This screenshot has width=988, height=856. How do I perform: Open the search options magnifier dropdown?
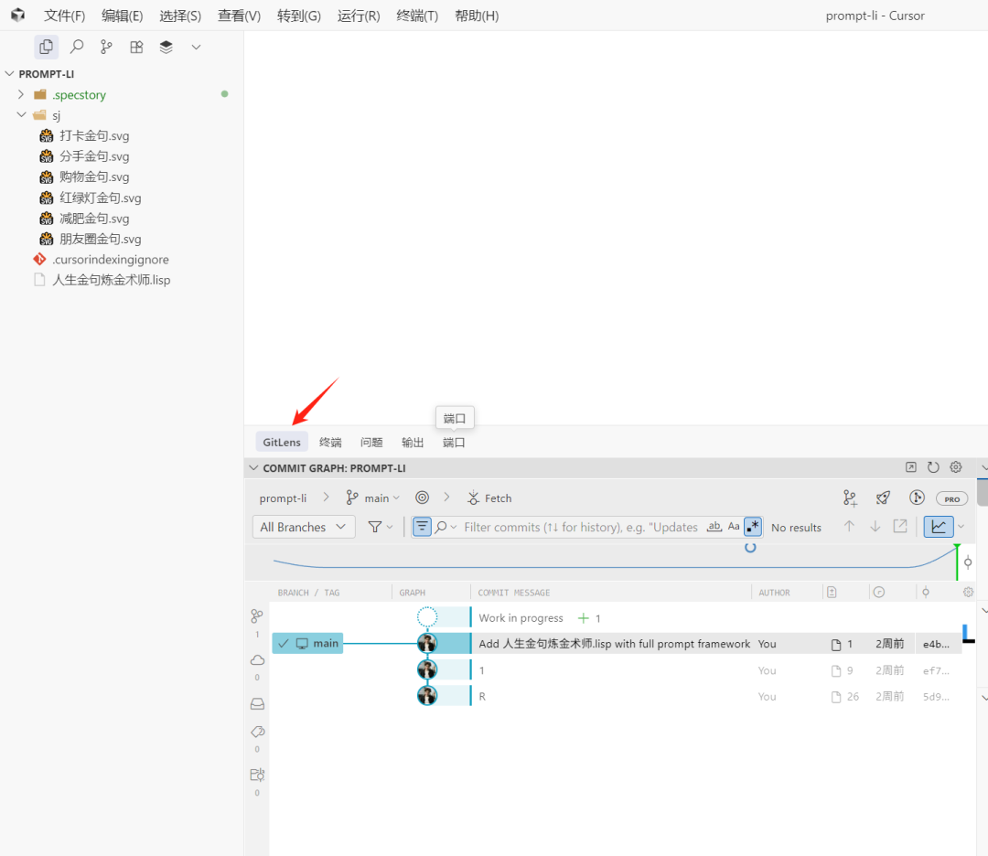pyautogui.click(x=446, y=527)
